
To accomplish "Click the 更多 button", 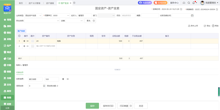I will [x=90, y=21].
